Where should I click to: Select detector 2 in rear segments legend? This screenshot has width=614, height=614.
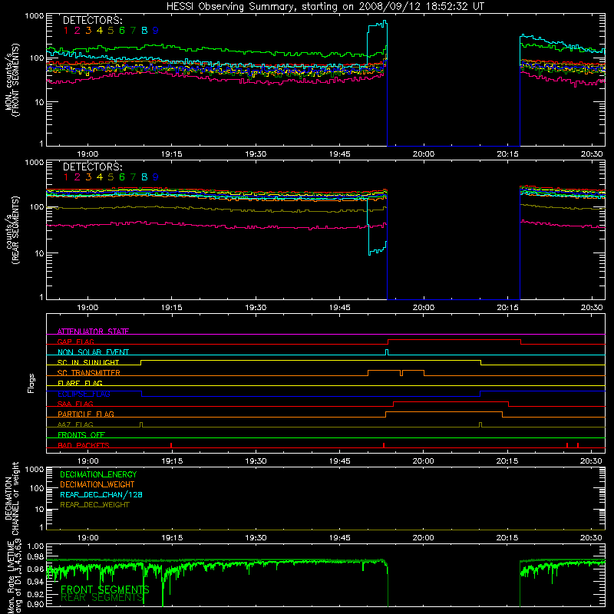tap(78, 177)
